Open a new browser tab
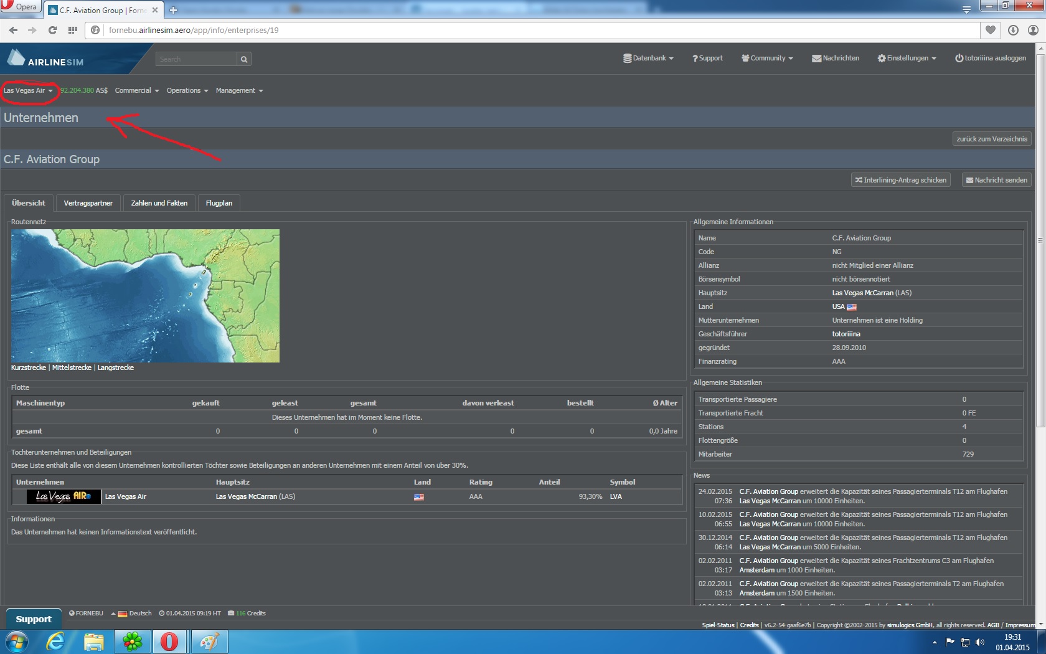 pyautogui.click(x=173, y=10)
